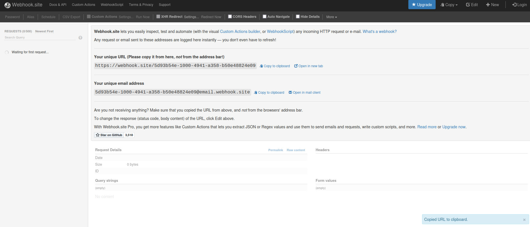
Task: Open the Raw content link
Action: click(x=296, y=150)
